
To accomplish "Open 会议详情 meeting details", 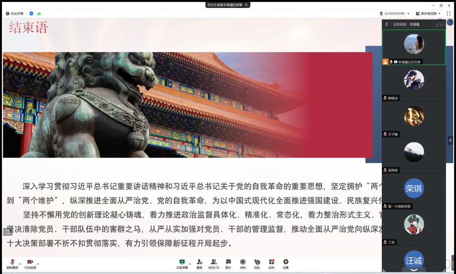I will [x=14, y=13].
